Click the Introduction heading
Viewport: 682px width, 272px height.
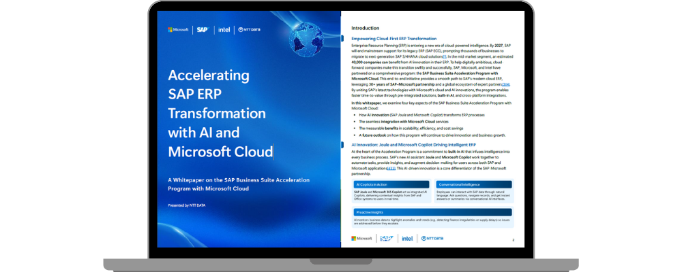(365, 28)
